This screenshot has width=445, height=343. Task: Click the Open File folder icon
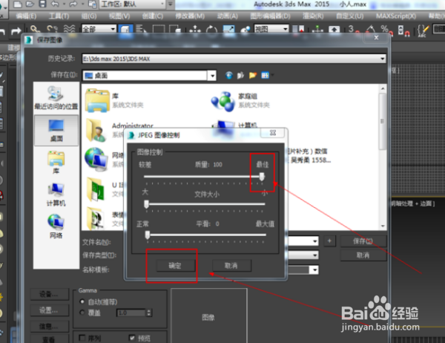pos(30,4)
